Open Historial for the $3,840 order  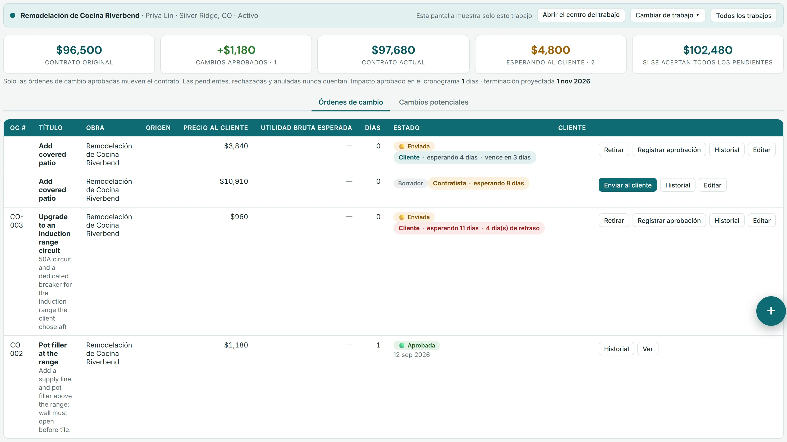(x=726, y=150)
